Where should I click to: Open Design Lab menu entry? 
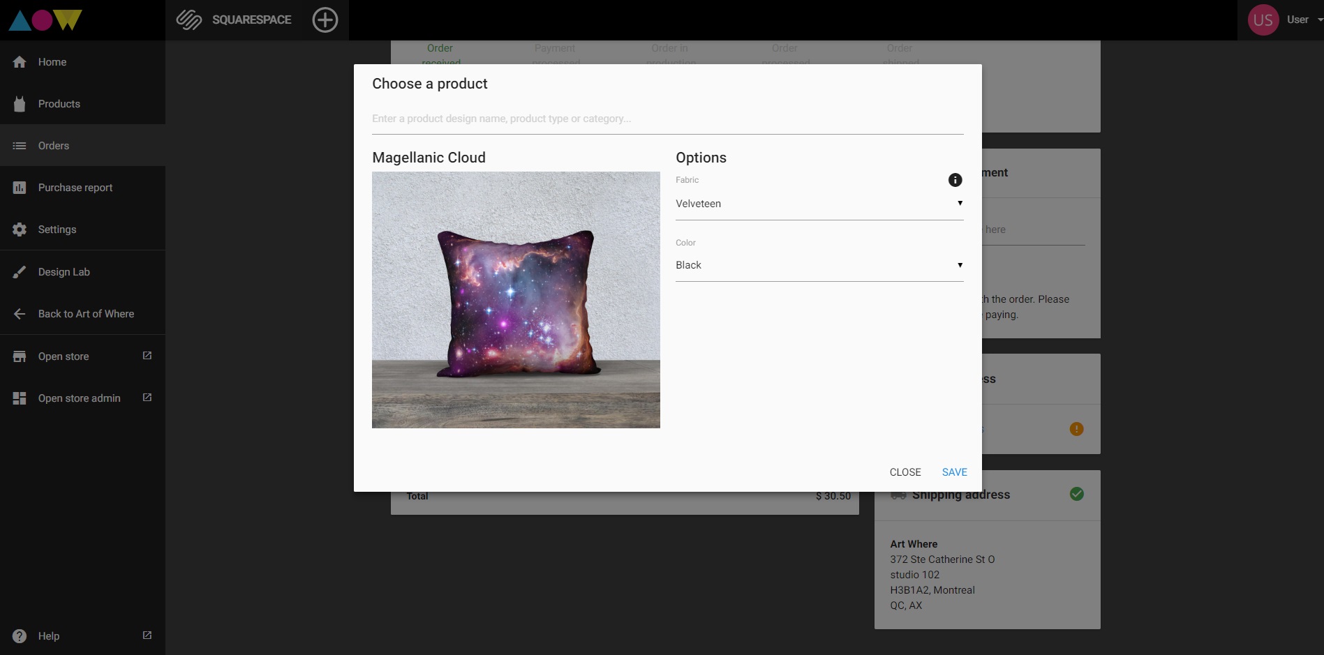tap(82, 272)
